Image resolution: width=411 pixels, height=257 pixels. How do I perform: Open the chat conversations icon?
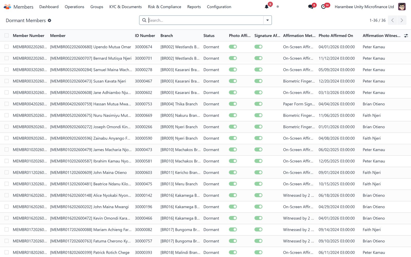tap(311, 7)
